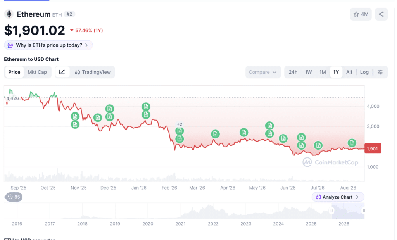Screen dimensions: 397x240
Task: Click the 4,426 opening price label
Action: [13, 98]
